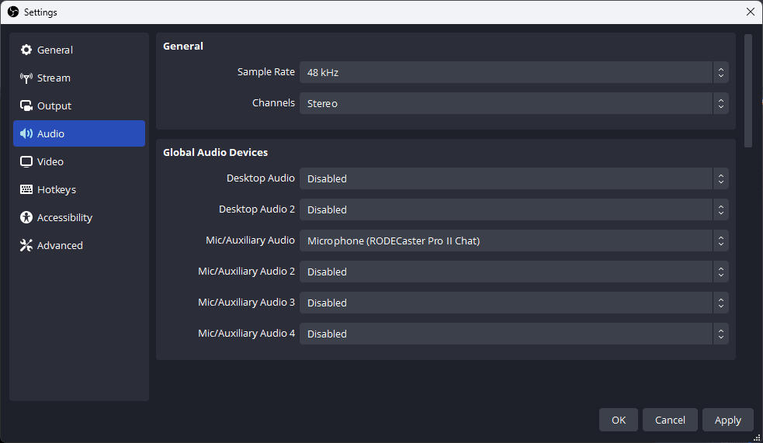763x443 pixels.
Task: Click the gear icon beside General
Action: (26, 50)
